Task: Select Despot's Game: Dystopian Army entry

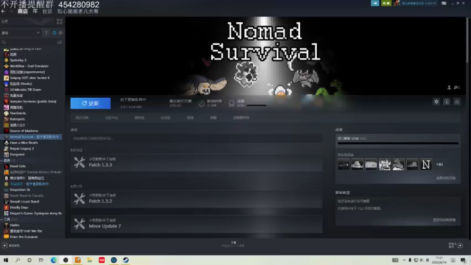Action: pos(36,213)
